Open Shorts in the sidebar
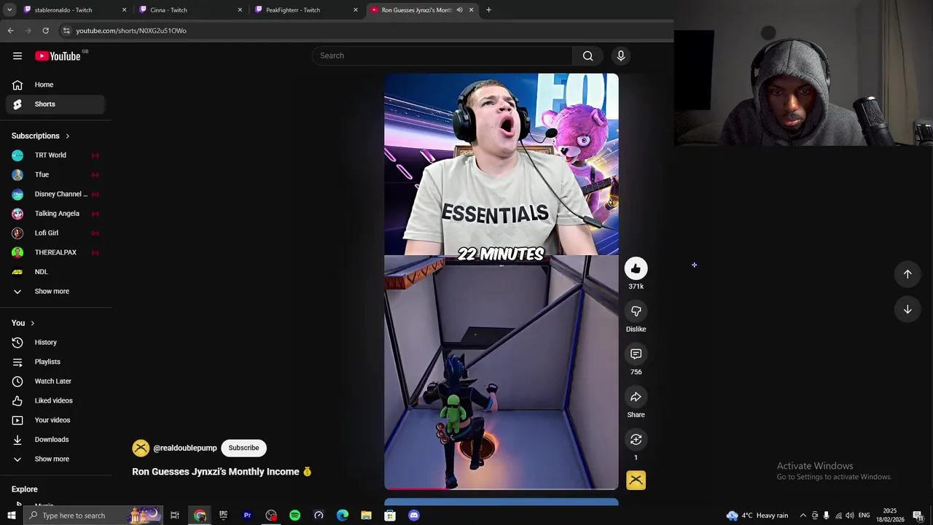The width and height of the screenshot is (933, 525). pos(55,104)
